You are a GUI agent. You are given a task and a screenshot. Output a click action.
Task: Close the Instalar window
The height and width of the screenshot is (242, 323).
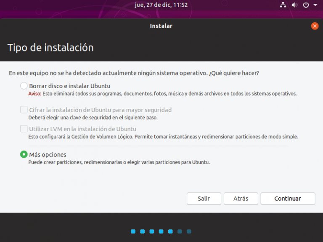click(315, 26)
